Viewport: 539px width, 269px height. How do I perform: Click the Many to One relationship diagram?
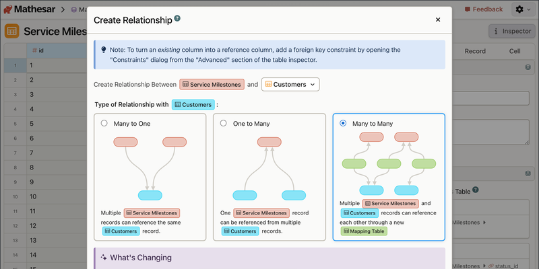(x=150, y=169)
